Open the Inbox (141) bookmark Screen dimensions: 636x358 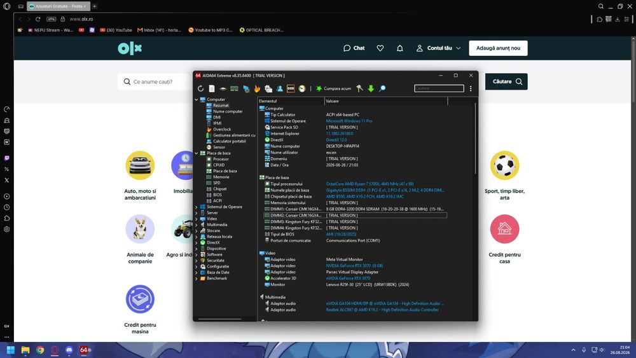click(159, 30)
